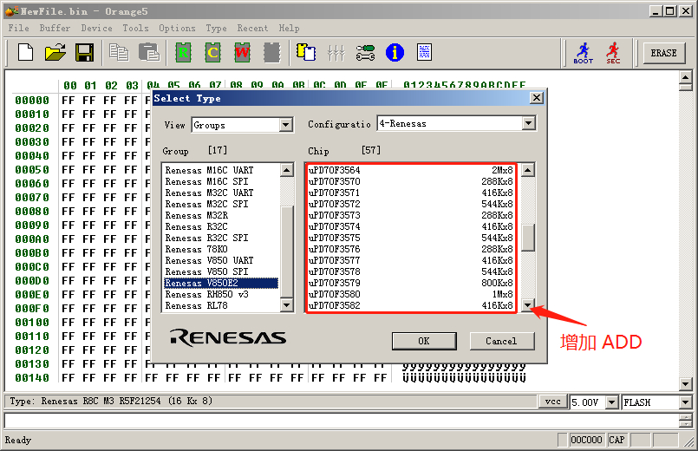Open the Buffer menu

coord(55,28)
